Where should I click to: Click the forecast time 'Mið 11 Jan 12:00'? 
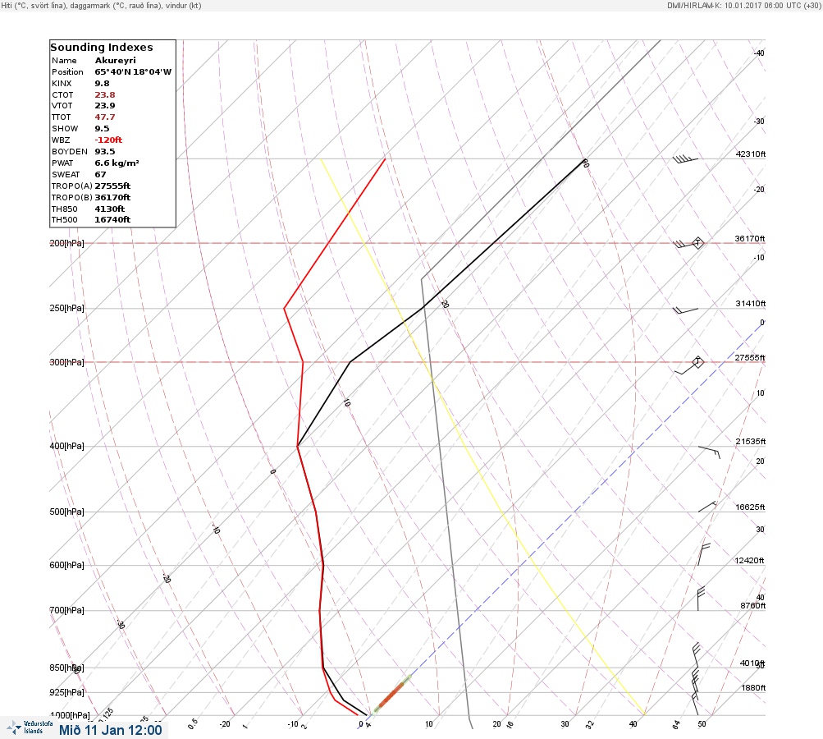click(111, 730)
